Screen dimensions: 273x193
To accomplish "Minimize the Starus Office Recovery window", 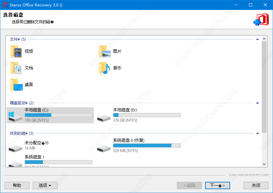I will click(236, 5).
